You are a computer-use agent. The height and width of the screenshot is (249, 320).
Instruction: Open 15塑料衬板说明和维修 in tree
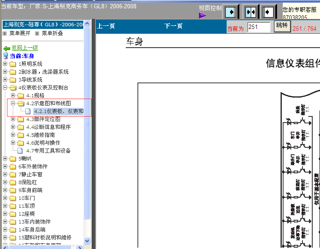pos(45,238)
